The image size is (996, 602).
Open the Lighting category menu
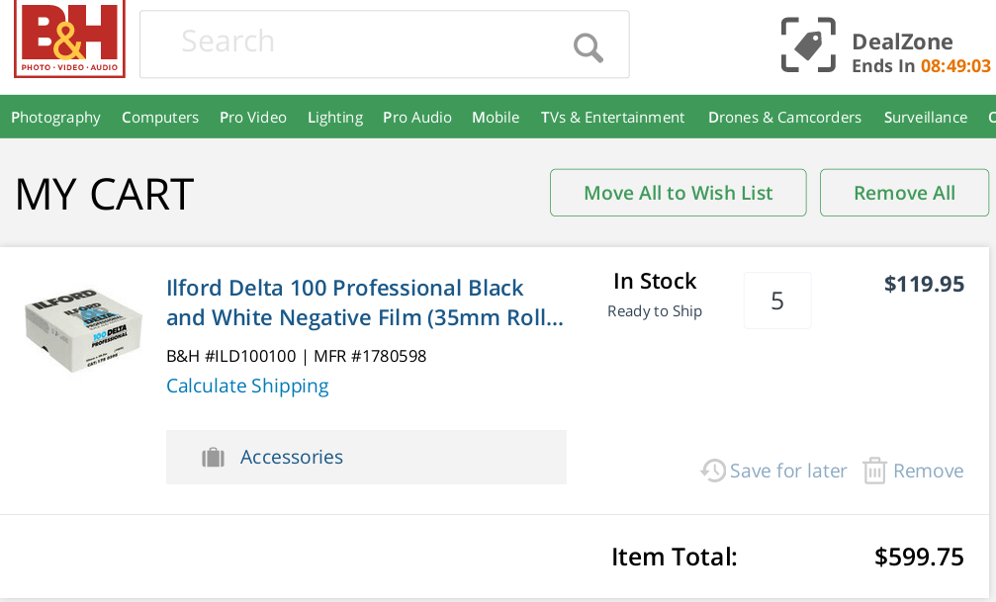pos(335,118)
